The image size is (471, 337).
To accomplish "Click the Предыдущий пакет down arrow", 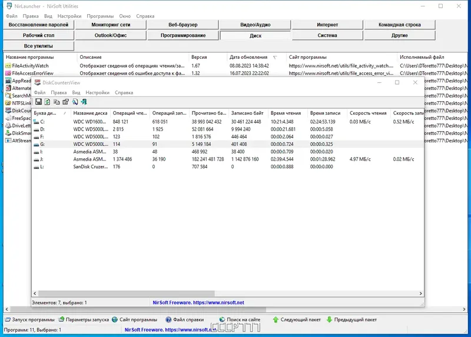I will (x=329, y=319).
